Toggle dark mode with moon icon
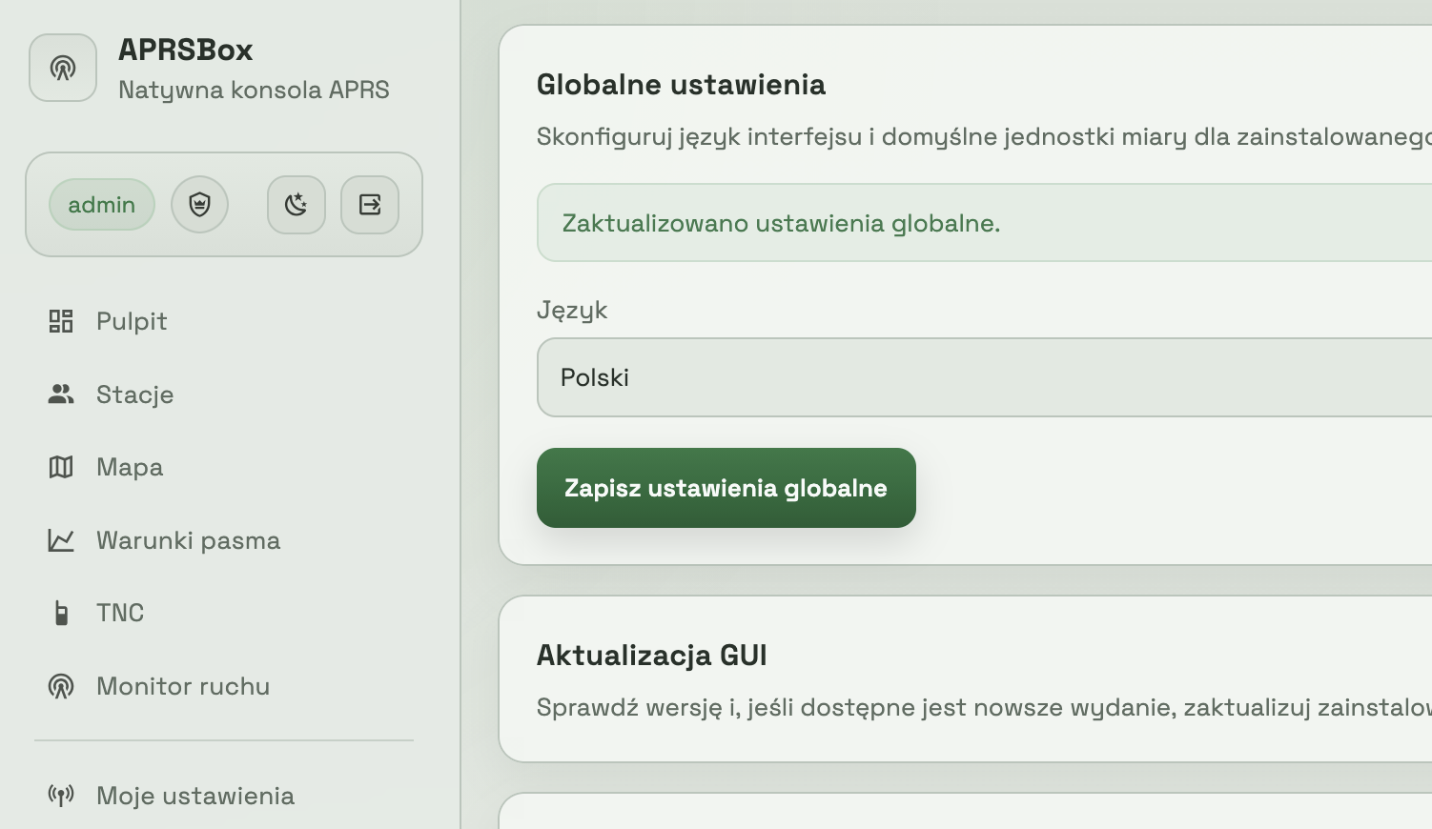The image size is (1432, 829). (x=297, y=204)
